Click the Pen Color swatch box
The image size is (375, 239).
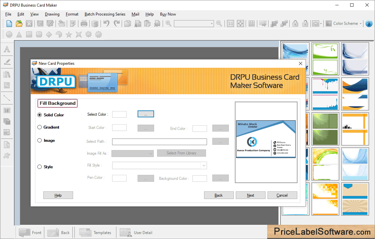[x=119, y=178]
